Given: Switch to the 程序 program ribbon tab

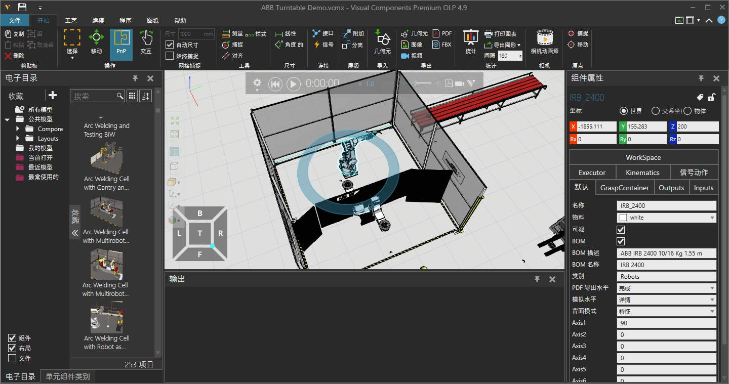Looking at the screenshot, I should [126, 20].
